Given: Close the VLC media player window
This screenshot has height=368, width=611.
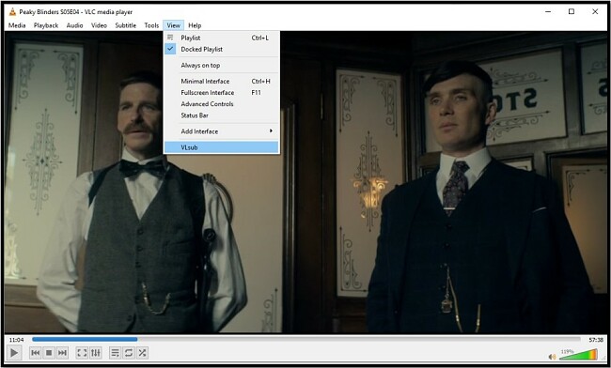Looking at the screenshot, I should [x=595, y=11].
